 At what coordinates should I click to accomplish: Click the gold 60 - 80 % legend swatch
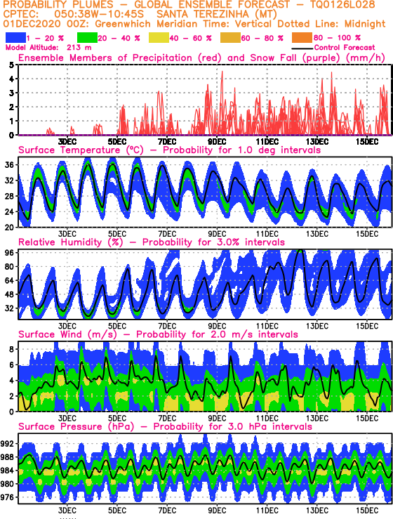coord(230,38)
